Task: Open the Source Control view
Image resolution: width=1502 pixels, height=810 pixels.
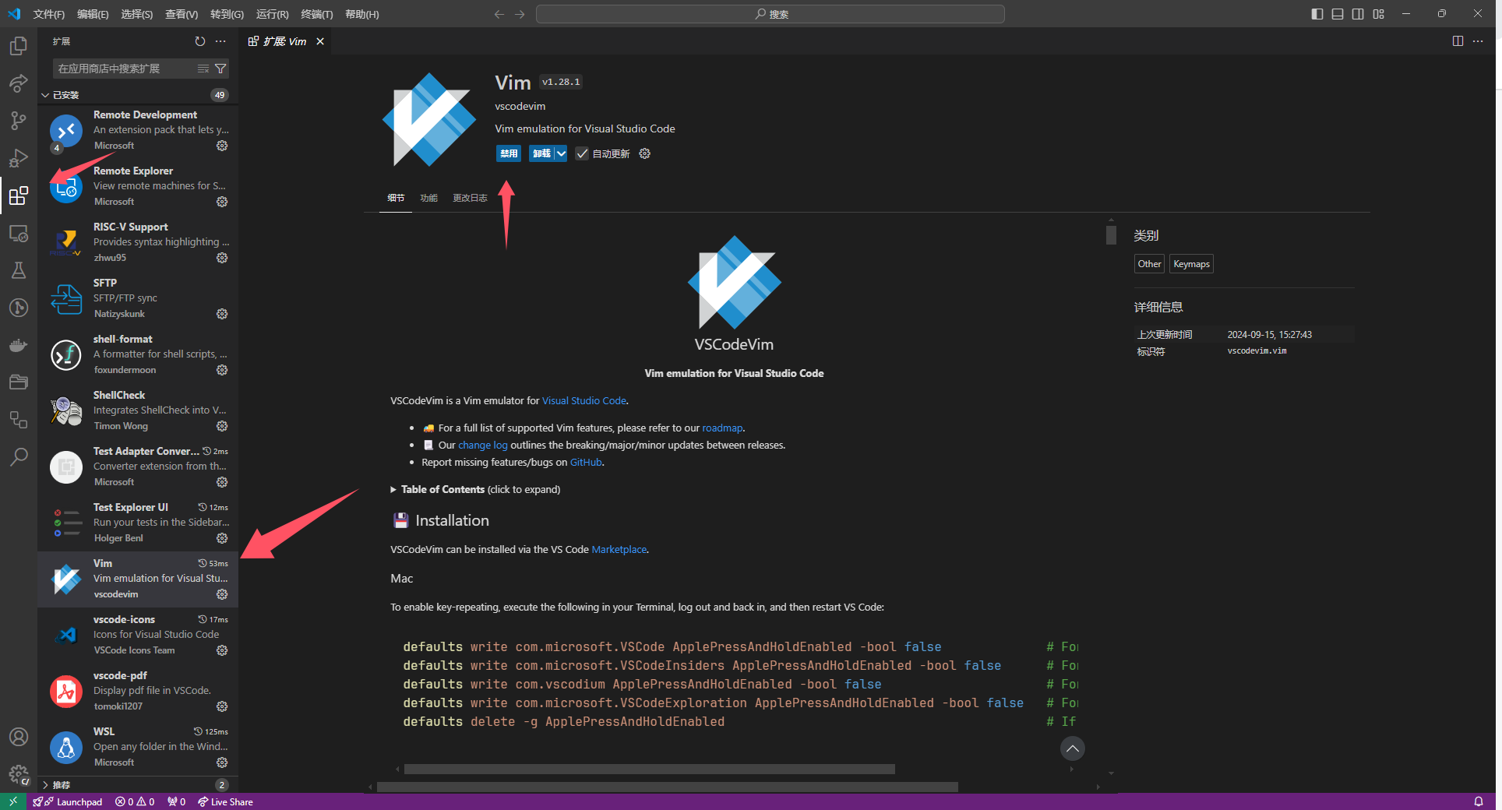Action: (19, 120)
